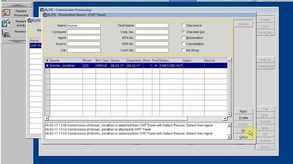Click the Conf. No. input field
The height and width of the screenshot is (164, 293).
tap(152, 50)
